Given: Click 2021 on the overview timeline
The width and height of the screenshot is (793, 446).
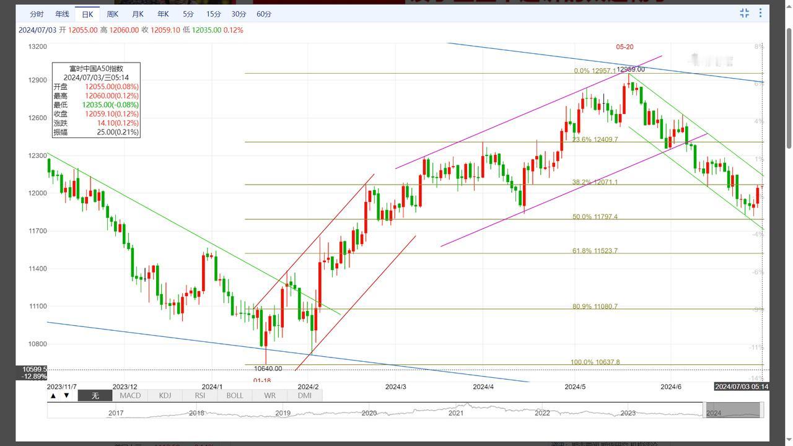Looking at the screenshot, I should click(x=456, y=413).
